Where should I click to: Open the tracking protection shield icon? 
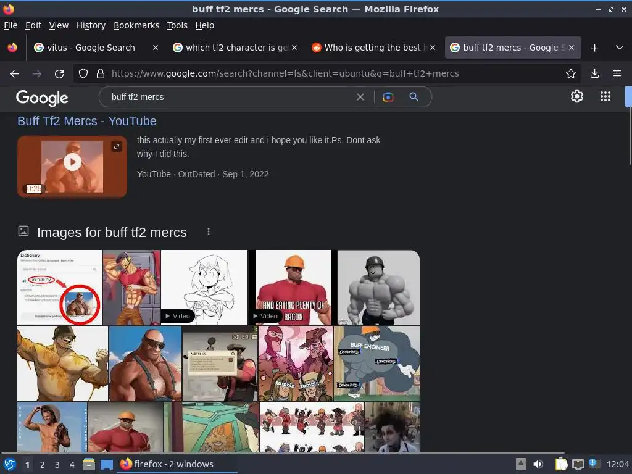pyautogui.click(x=83, y=73)
